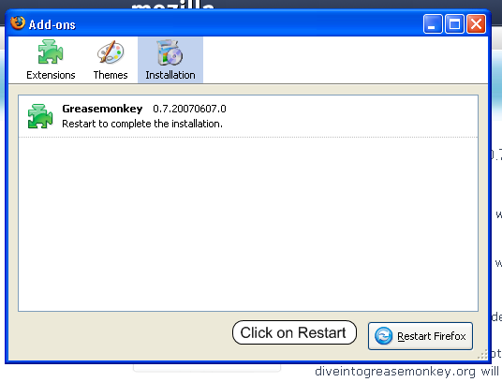Select the Greasemonkey add-on name
This screenshot has width=502, height=382.
click(x=102, y=109)
